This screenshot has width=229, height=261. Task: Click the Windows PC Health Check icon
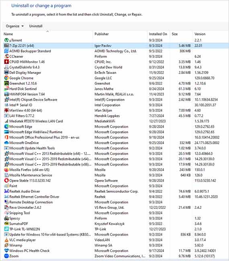(x=6, y=251)
